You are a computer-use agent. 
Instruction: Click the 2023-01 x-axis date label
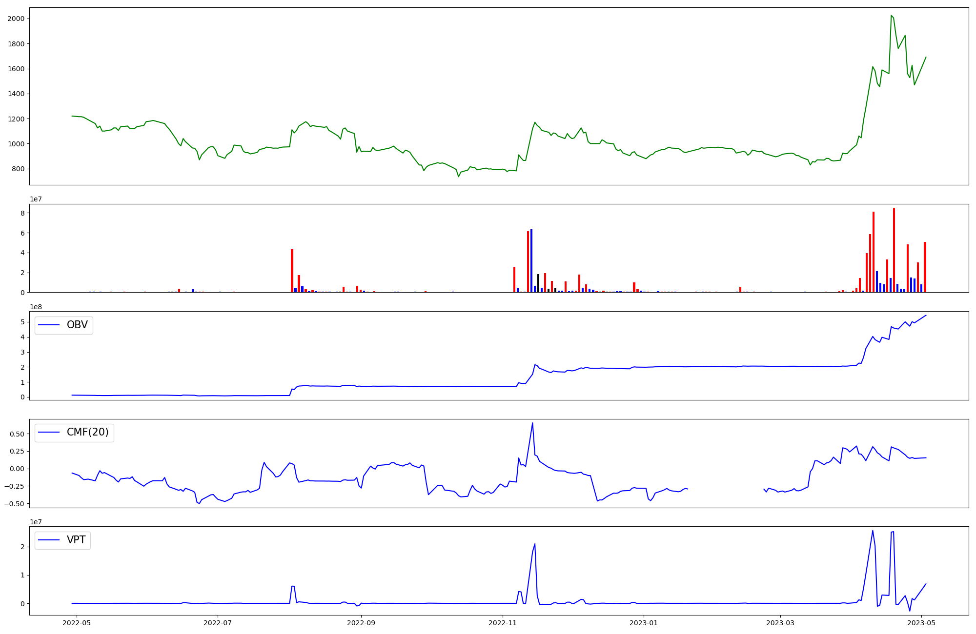pos(644,623)
